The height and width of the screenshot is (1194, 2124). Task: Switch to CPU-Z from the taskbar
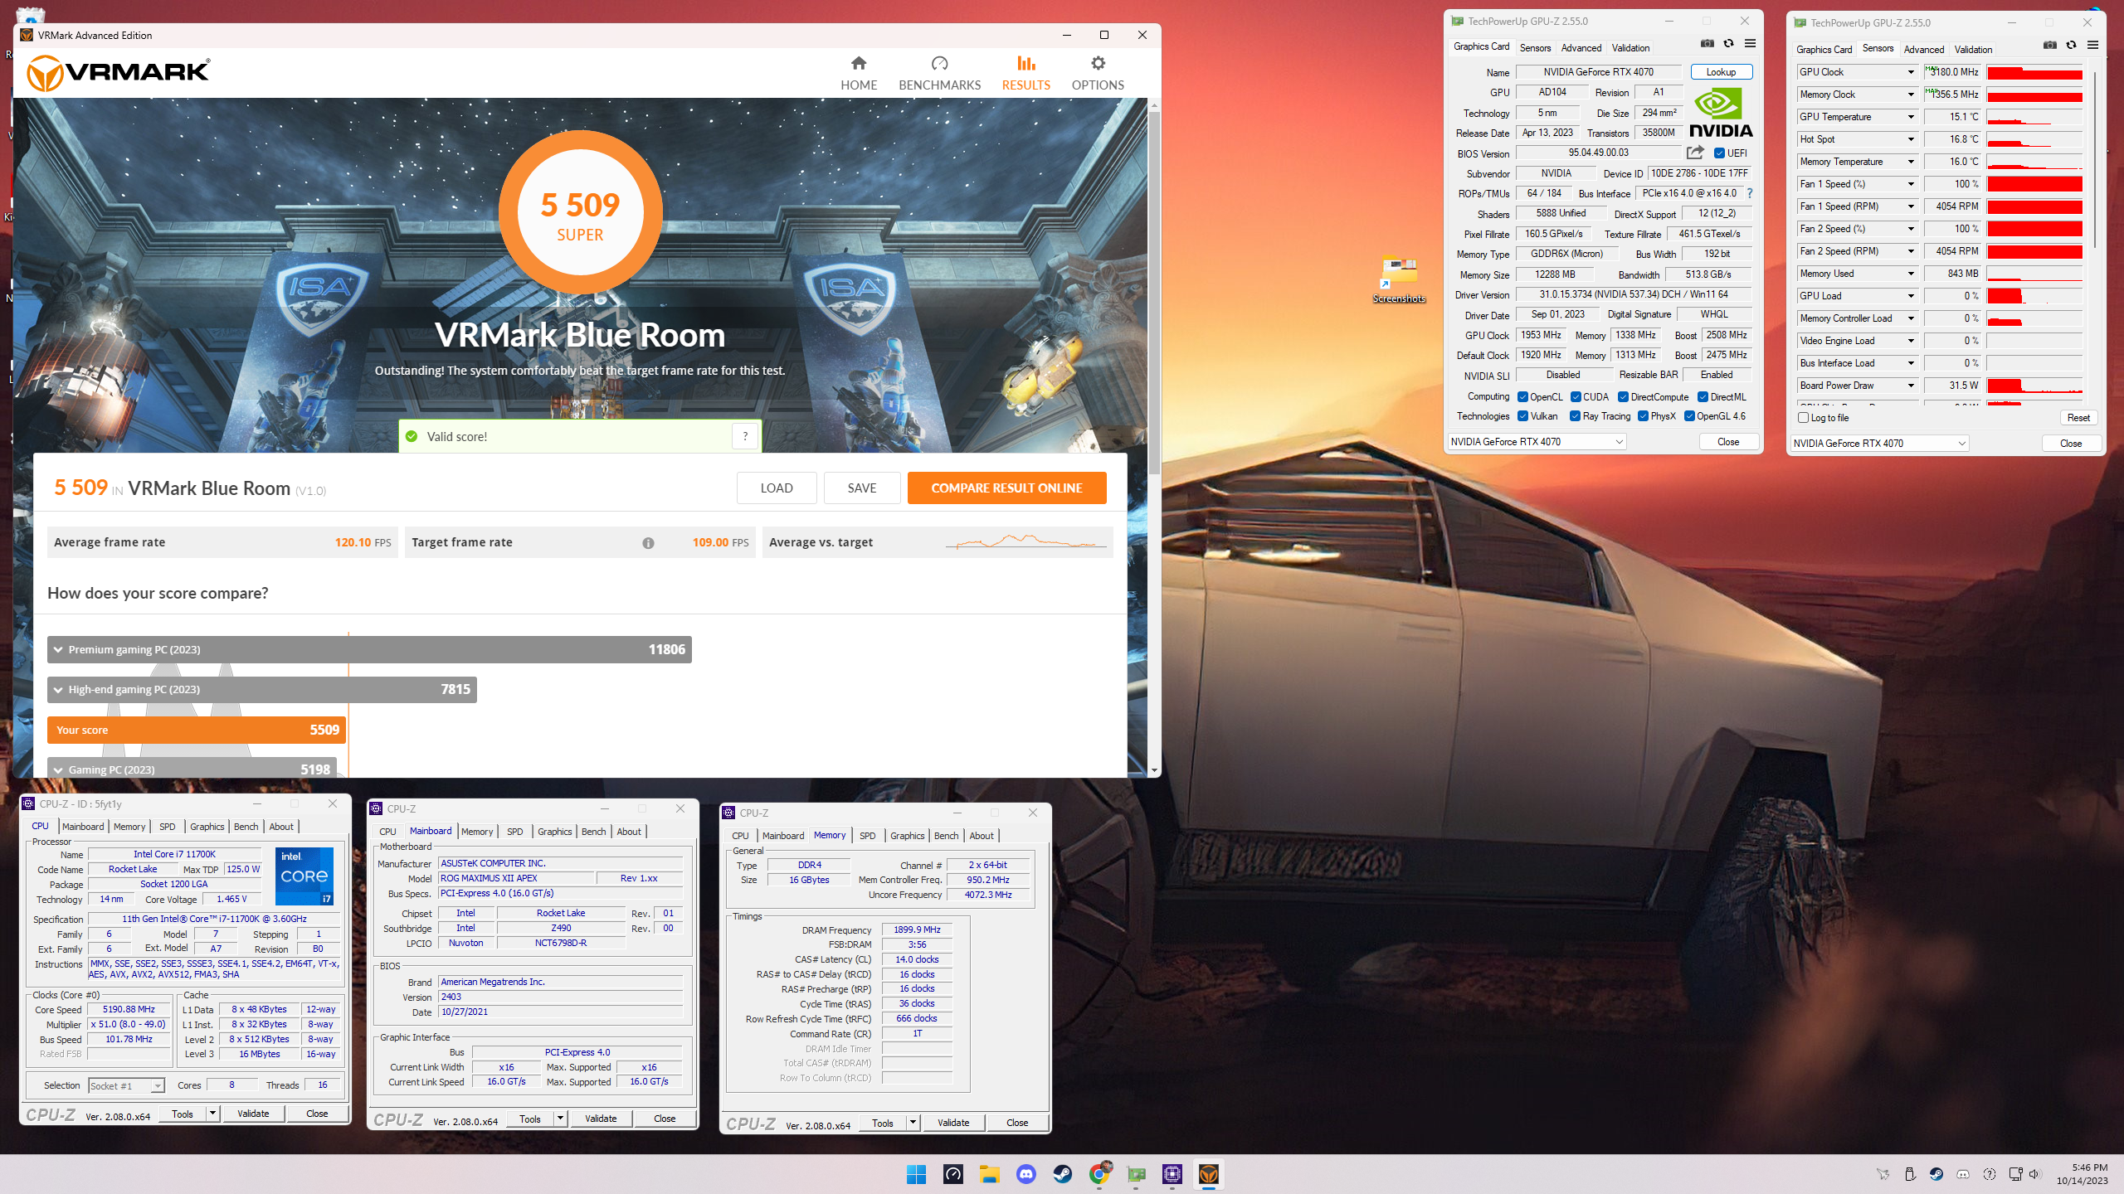[1172, 1174]
